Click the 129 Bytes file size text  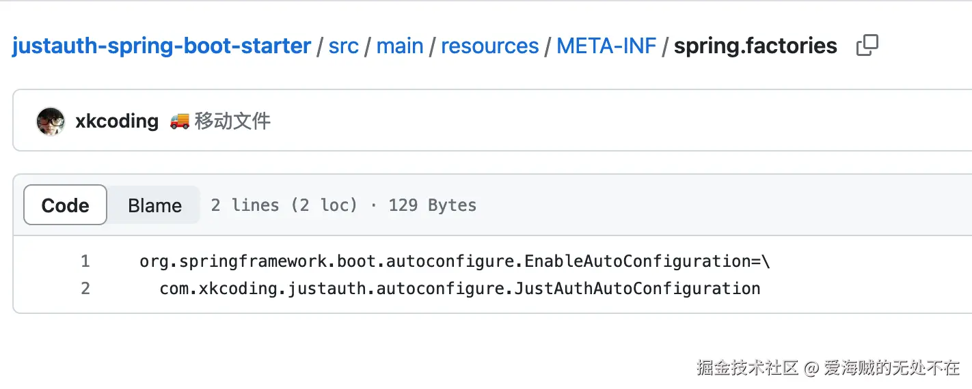(x=432, y=205)
